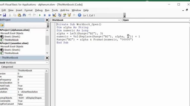The image size is (190, 106).
Task: Open Properties Window icon in toolbar
Action: click(64, 15)
